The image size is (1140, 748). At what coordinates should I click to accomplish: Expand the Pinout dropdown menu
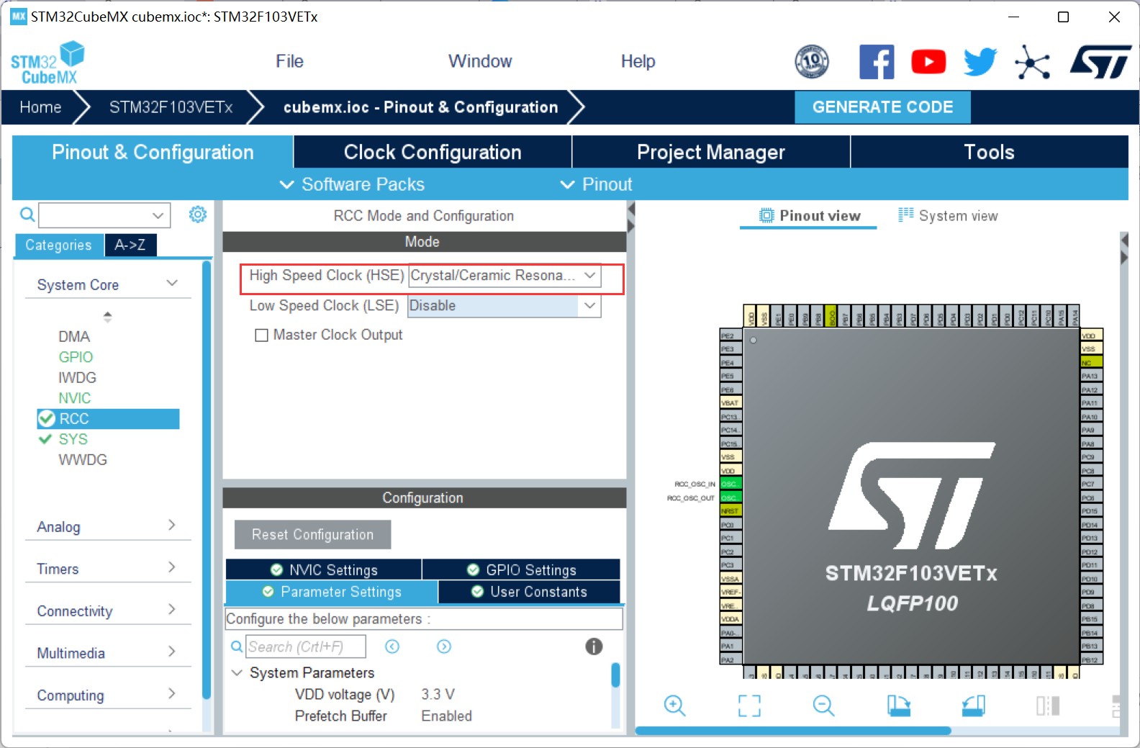coord(597,184)
